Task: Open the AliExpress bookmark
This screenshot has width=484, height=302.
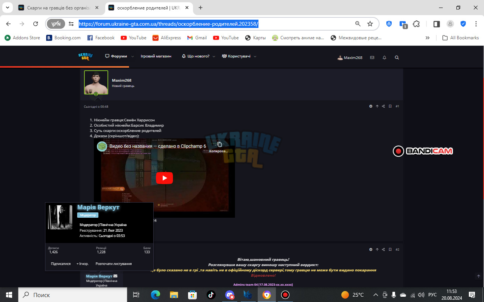Action: (x=167, y=38)
